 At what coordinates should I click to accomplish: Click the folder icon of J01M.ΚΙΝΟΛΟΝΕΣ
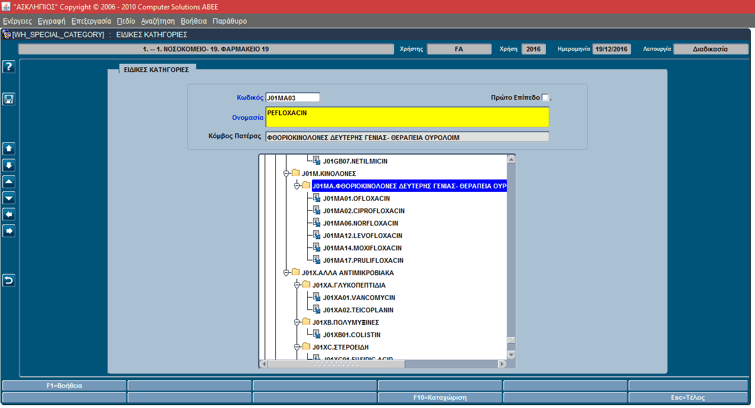tap(295, 173)
